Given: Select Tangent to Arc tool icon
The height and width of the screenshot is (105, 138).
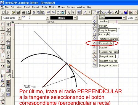Looking at the screenshot, I should tap(94, 56).
